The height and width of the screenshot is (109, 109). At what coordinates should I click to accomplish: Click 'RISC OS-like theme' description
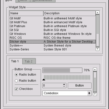[57, 38]
